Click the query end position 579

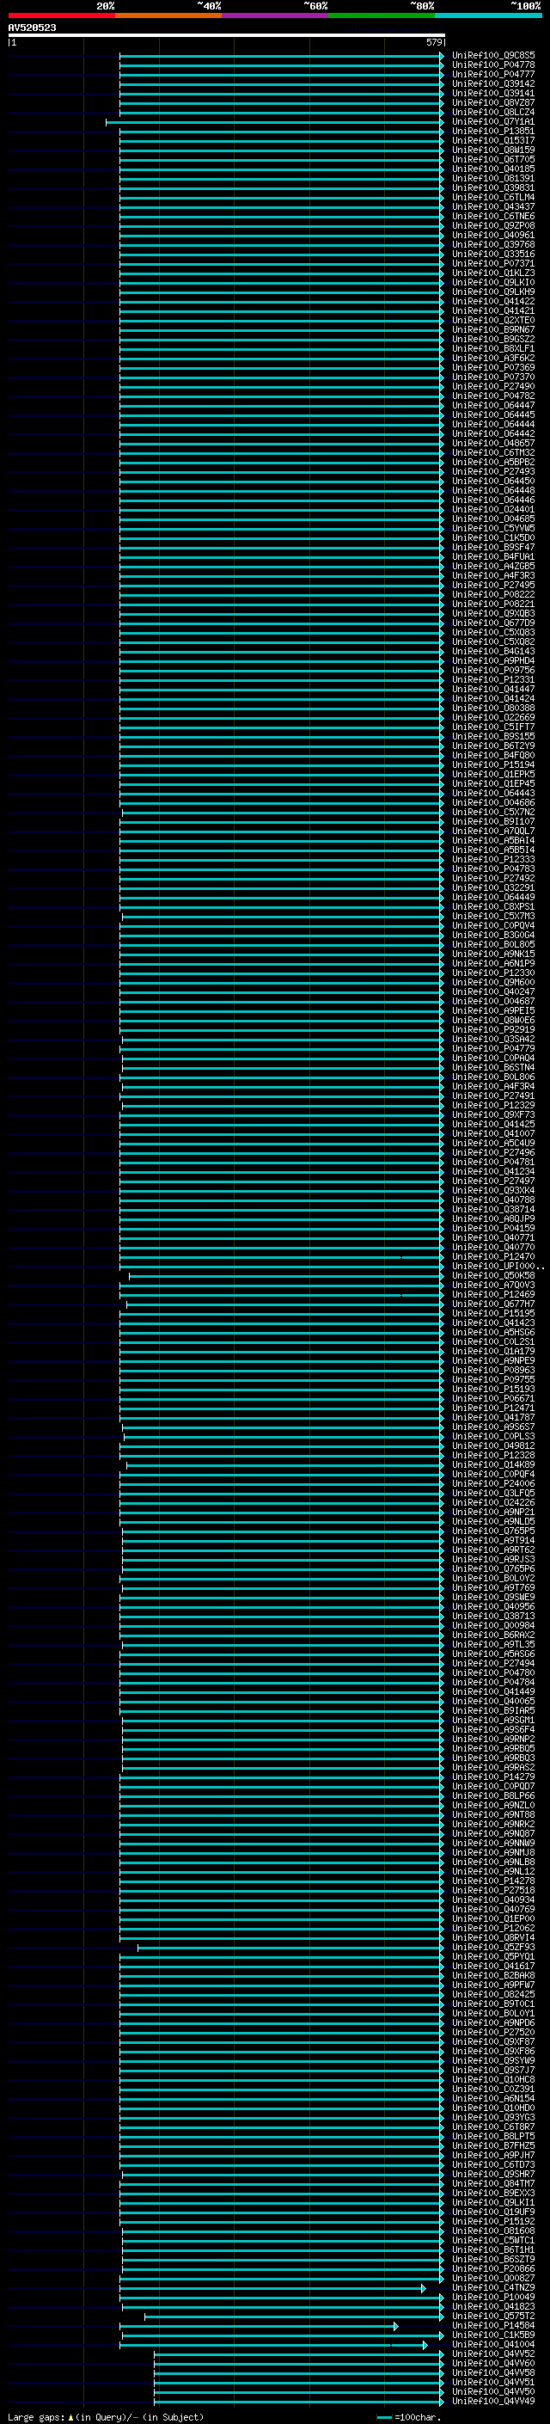click(x=433, y=42)
